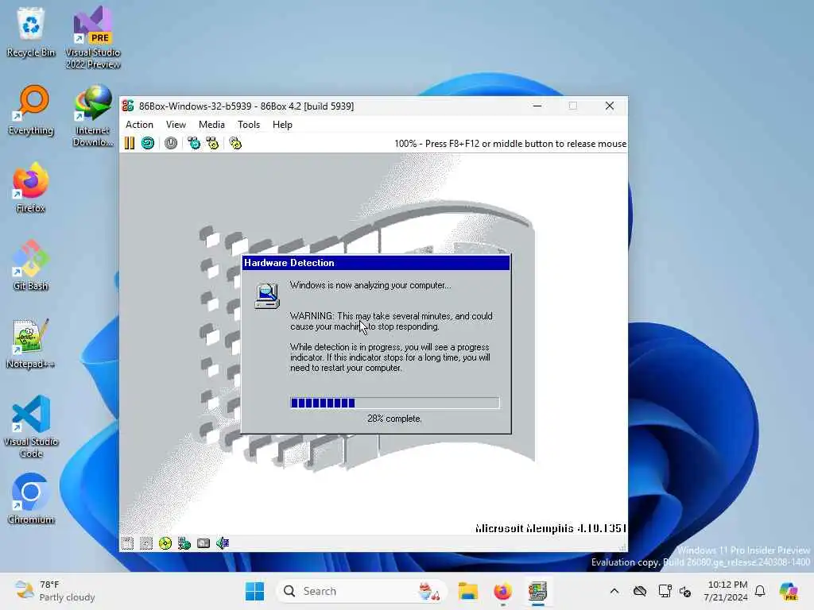
Task: Minimize the 86Box window
Action: (x=537, y=106)
